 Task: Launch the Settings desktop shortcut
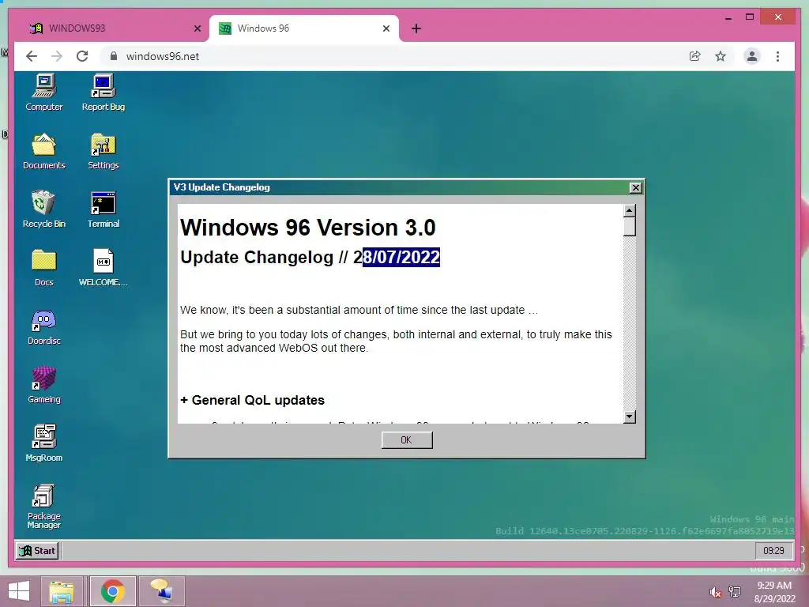pyautogui.click(x=103, y=151)
